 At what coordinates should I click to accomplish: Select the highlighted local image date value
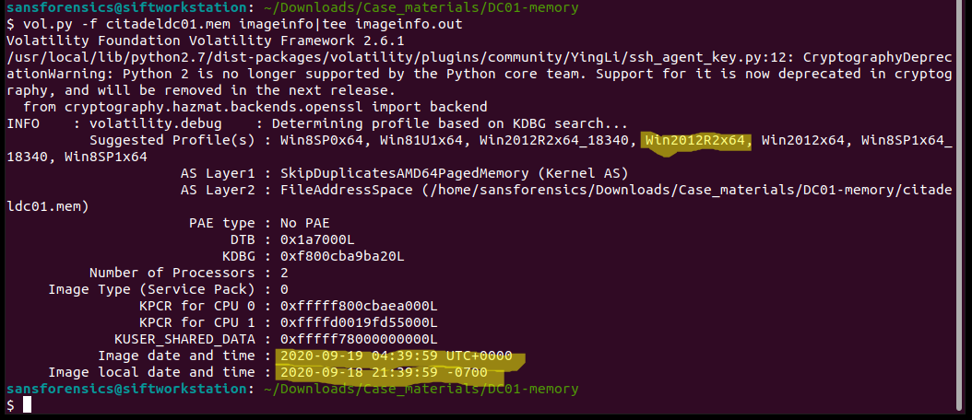(x=384, y=373)
